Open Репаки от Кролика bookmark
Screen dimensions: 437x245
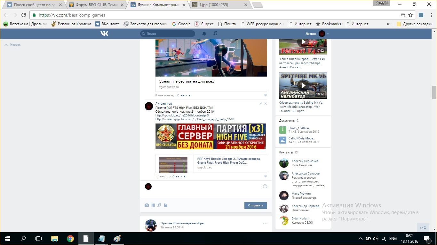point(71,24)
